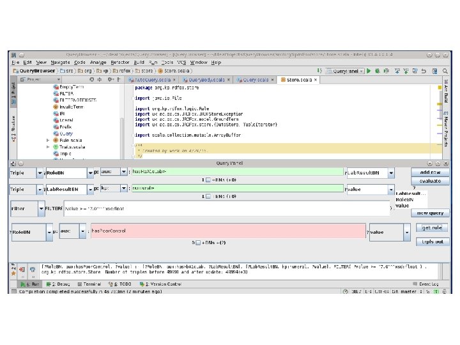Viewport: 460px width, 345px height.
Task: Open the Ant Build side tool window
Action: click(x=446, y=91)
